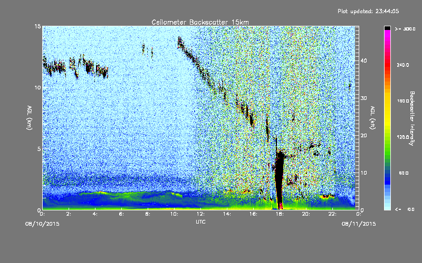Click the thick black backscatter column near 18:

tap(280, 180)
